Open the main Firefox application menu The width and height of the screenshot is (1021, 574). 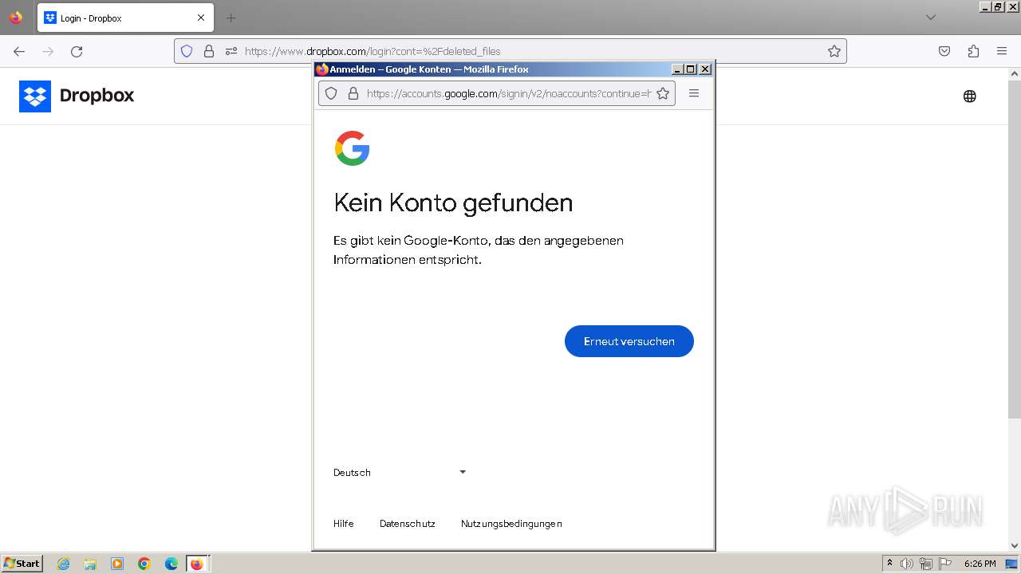click(x=1002, y=51)
